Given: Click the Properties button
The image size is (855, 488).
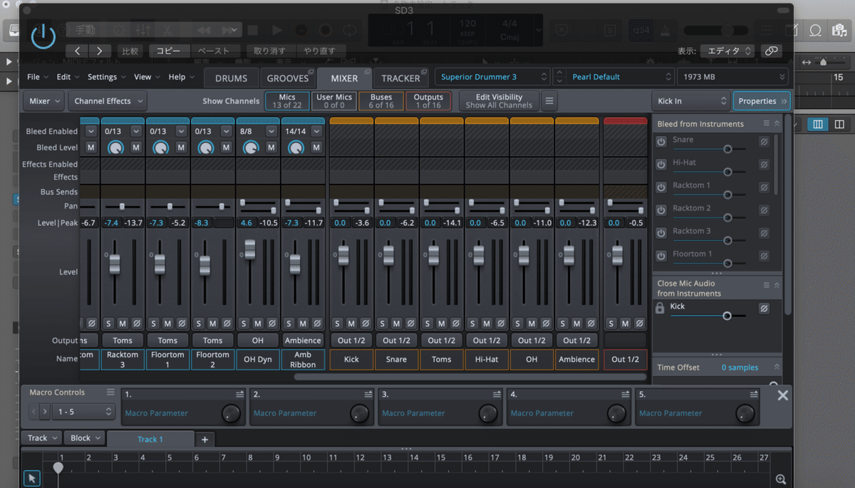Looking at the screenshot, I should (760, 100).
